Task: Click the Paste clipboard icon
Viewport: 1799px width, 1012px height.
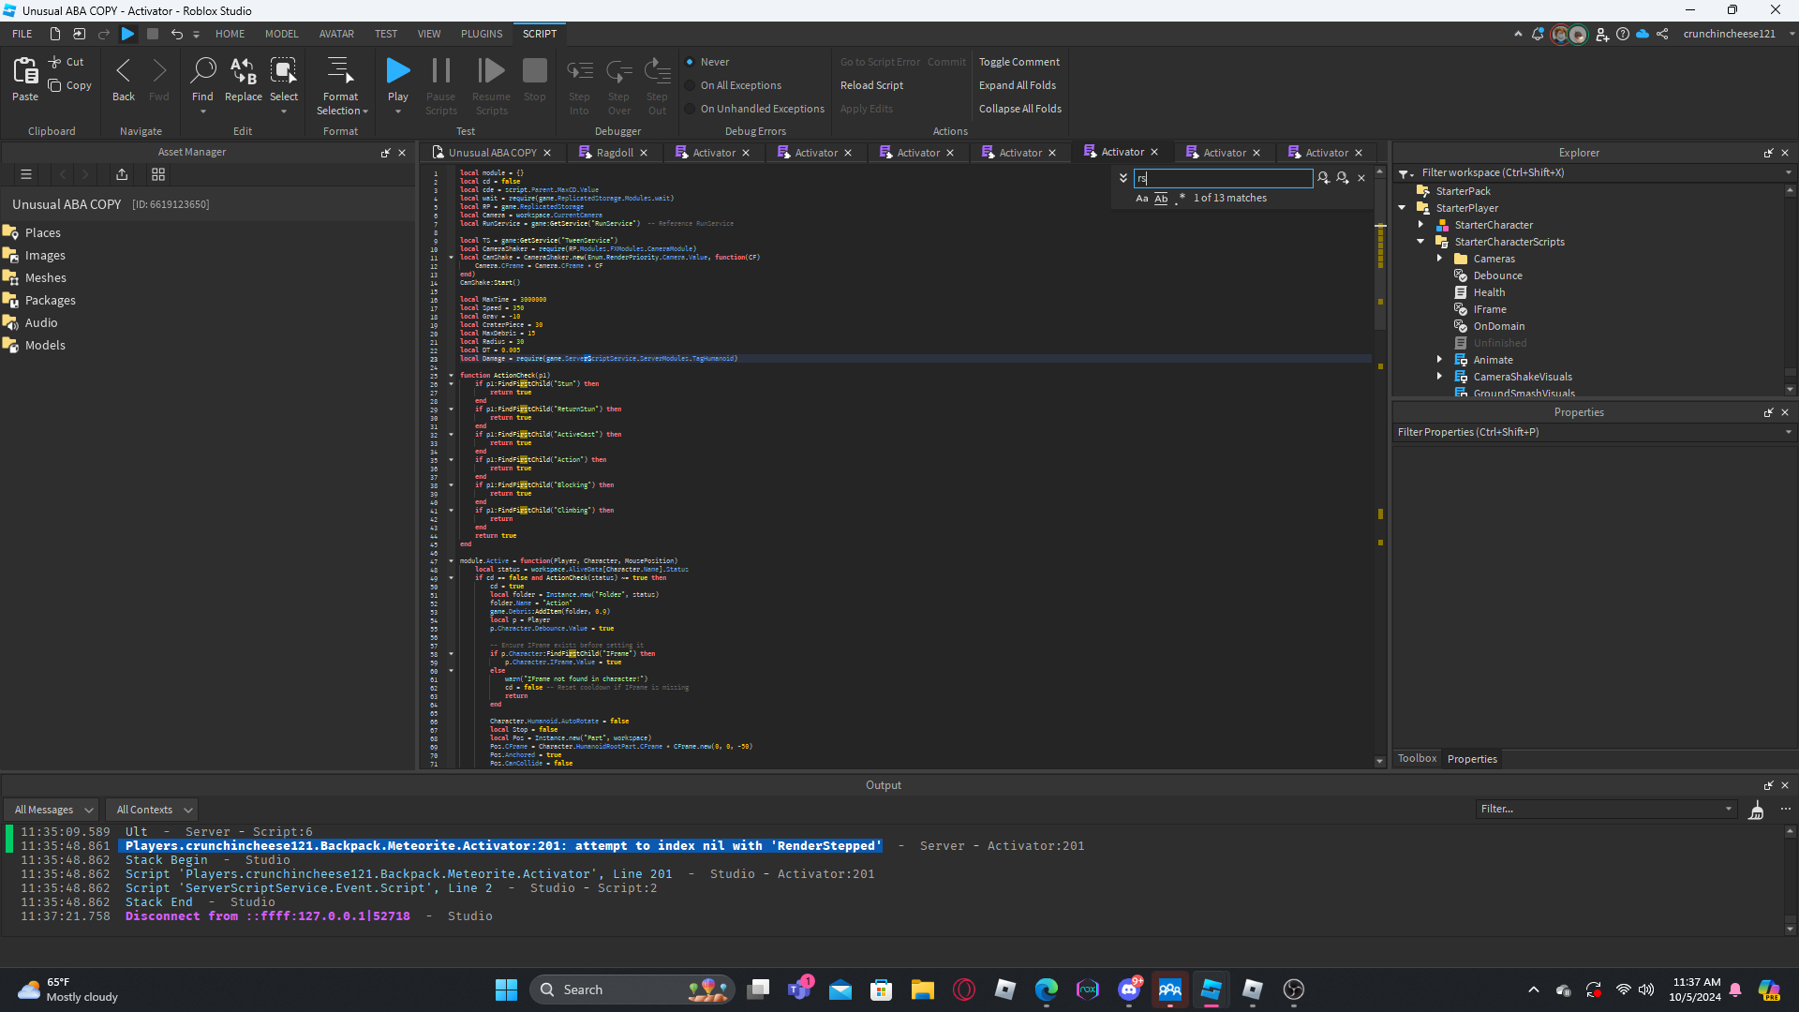Action: pyautogui.click(x=25, y=71)
